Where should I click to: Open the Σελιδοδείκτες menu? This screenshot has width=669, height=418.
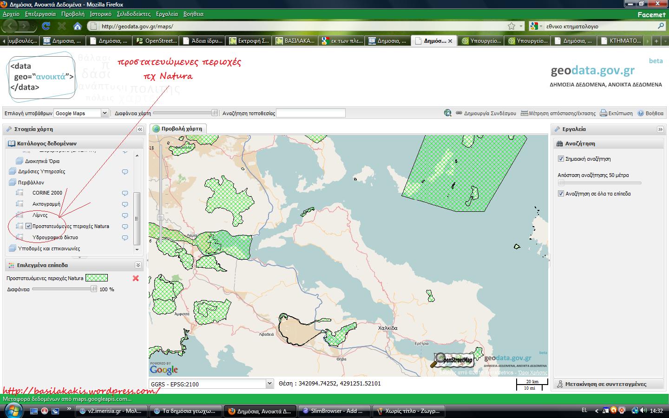[133, 14]
